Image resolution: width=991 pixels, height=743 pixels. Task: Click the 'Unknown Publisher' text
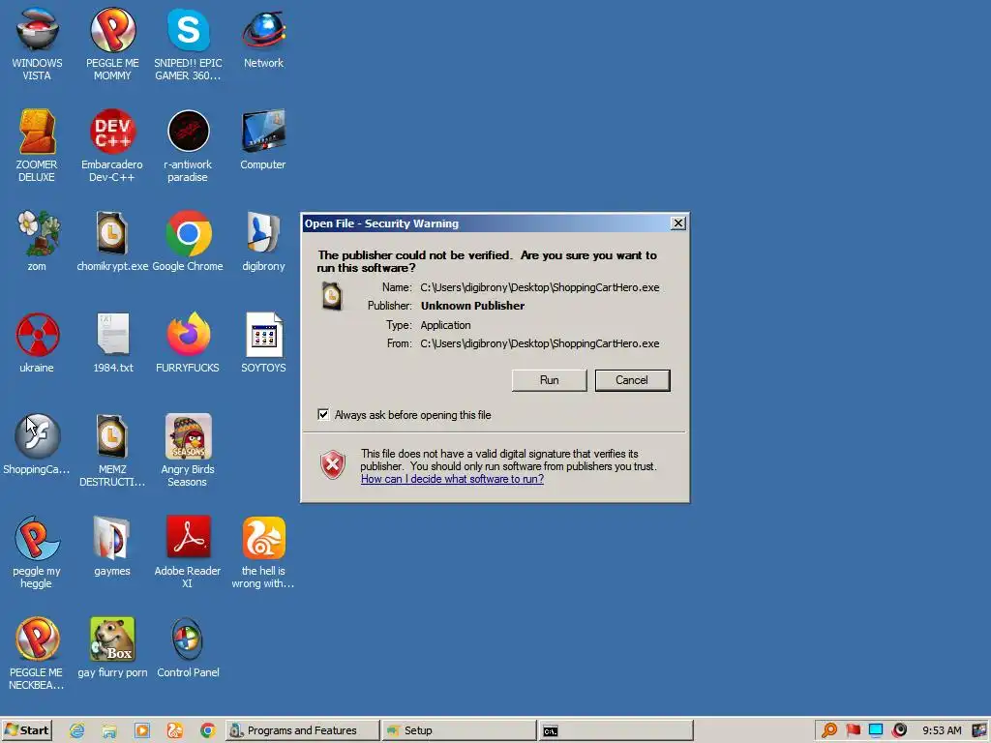click(x=472, y=306)
